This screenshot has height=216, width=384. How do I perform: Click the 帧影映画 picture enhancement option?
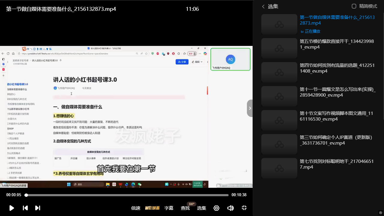pyautogui.click(x=152, y=208)
